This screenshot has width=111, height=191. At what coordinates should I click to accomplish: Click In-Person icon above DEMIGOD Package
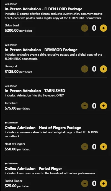(6, 45)
